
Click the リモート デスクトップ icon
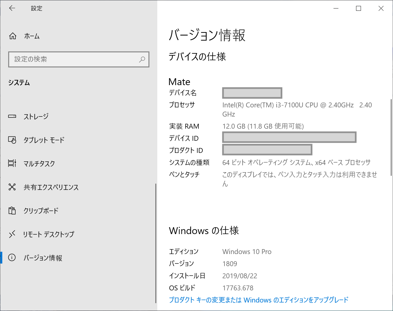[x=12, y=234]
